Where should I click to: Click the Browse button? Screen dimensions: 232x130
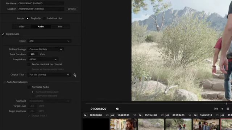pyautogui.click(x=72, y=9)
